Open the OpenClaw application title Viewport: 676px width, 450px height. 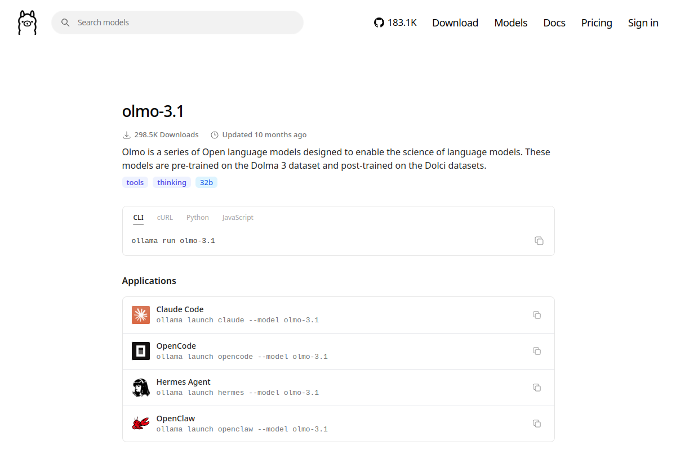[x=176, y=418]
